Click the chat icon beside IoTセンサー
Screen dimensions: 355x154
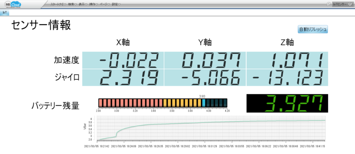point(328,4)
